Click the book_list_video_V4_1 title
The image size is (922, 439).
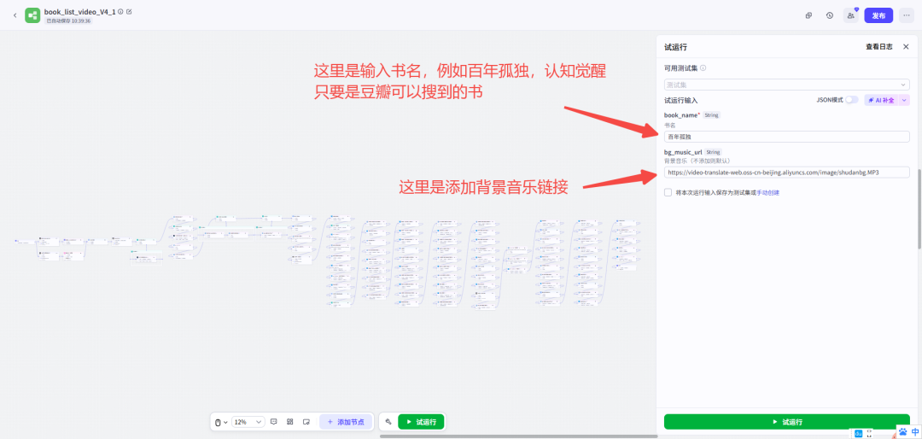tap(79, 11)
